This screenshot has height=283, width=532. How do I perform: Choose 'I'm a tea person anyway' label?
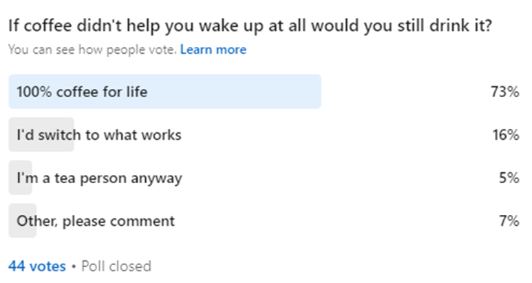(x=99, y=178)
